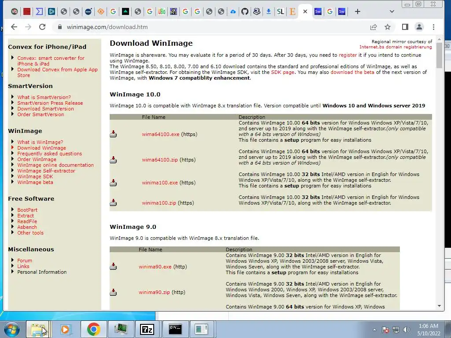Image resolution: width=451 pixels, height=338 pixels.
Task: Download wima64100.exe file link
Action: [160, 134]
